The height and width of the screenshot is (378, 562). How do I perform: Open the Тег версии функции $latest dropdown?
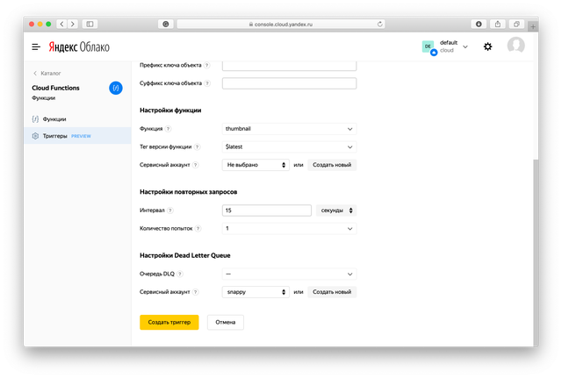[x=289, y=146]
